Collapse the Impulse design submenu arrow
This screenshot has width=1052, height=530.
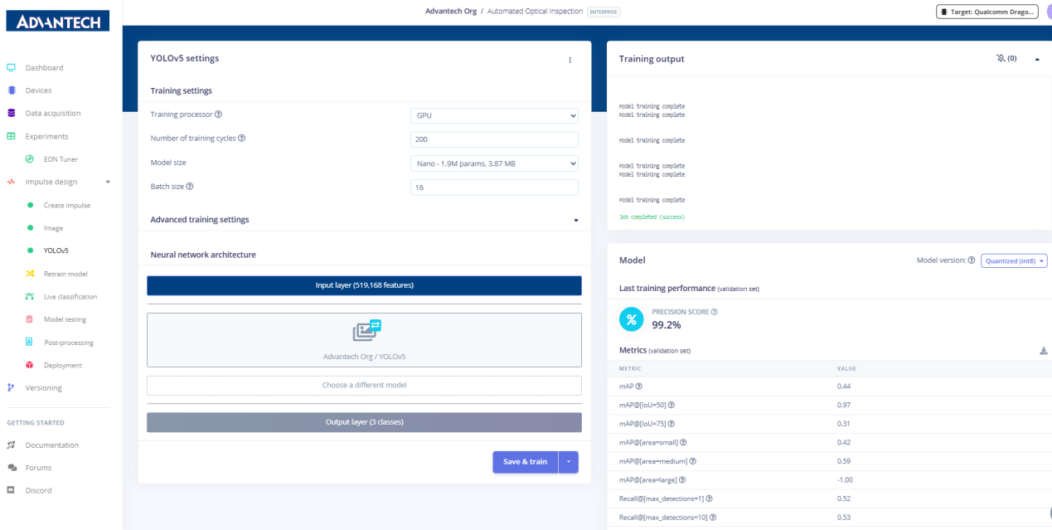click(107, 182)
